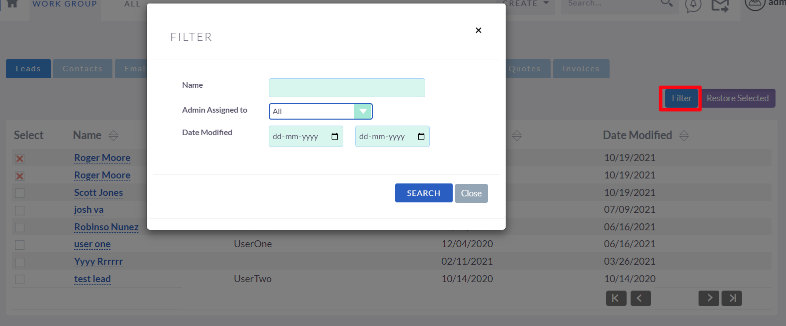Open the ALL menu in top navigation

(x=132, y=4)
